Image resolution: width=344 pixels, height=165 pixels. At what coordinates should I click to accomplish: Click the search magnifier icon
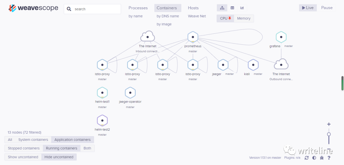coord(69,9)
